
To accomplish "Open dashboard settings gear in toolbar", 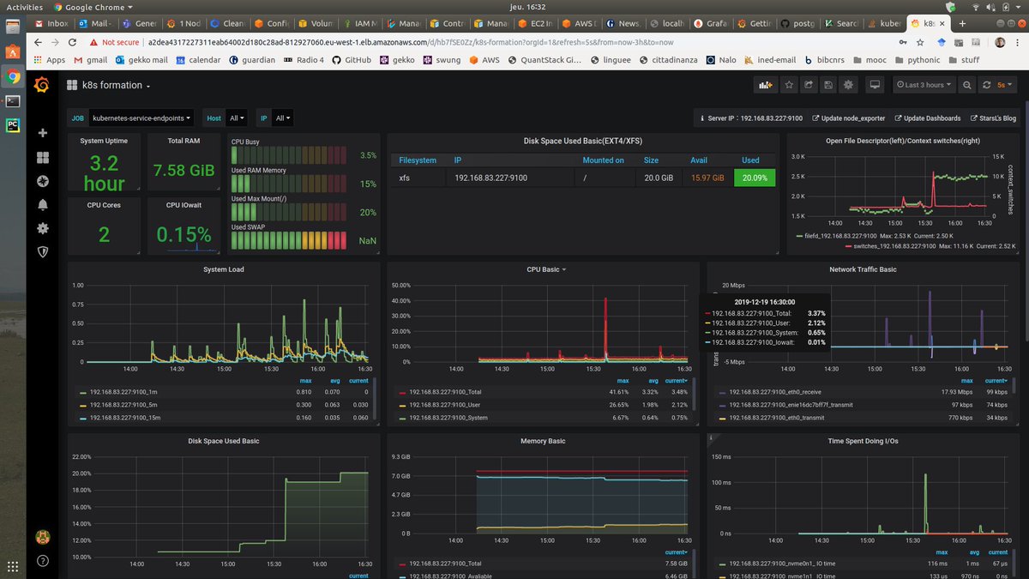I will [848, 85].
